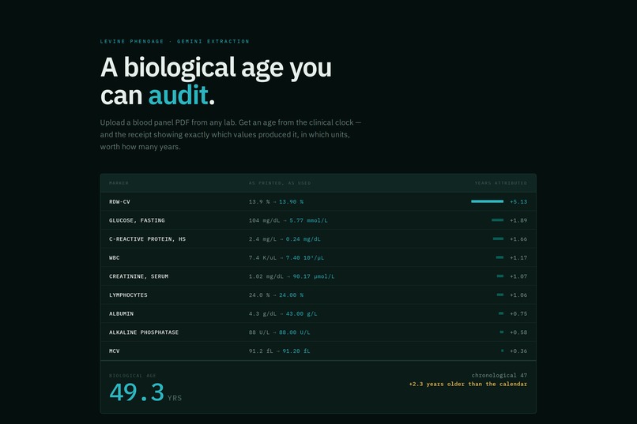
Task: Click the printed value '1.02 mg/dL' for creatinine
Action: pos(266,276)
